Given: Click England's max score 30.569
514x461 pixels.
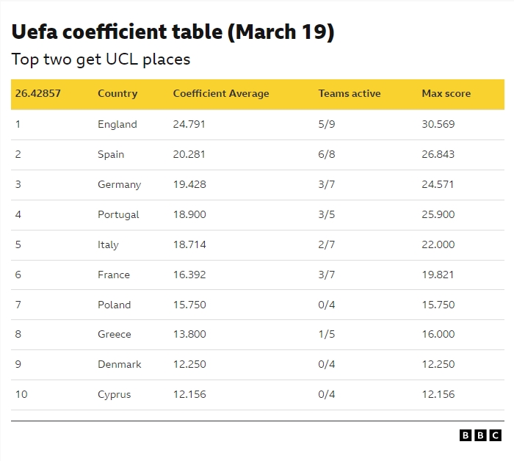Looking at the screenshot, I should (x=438, y=125).
